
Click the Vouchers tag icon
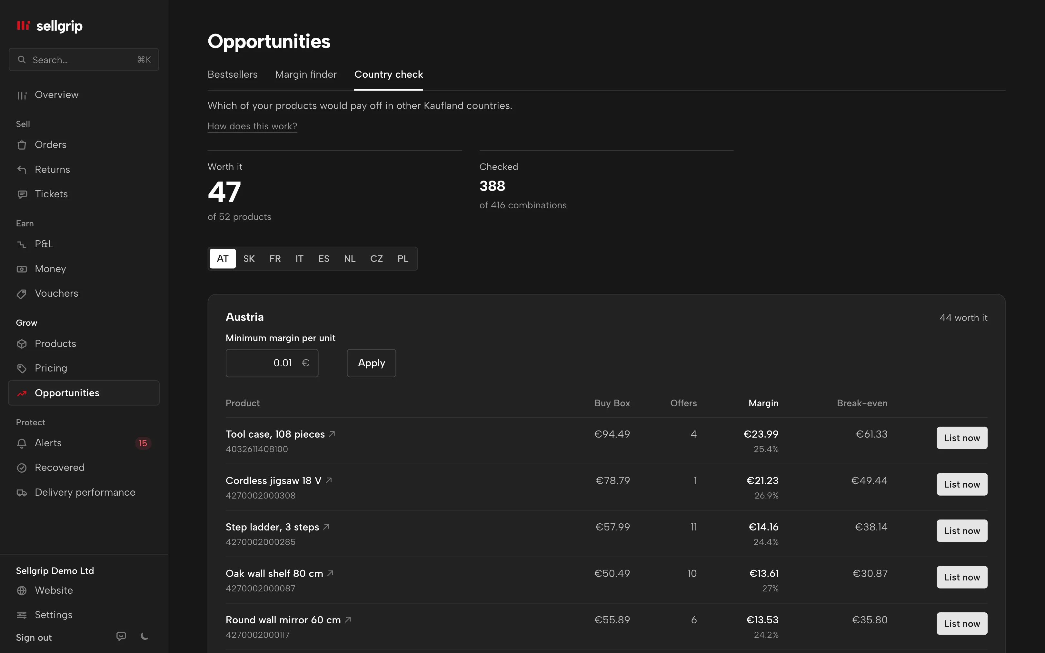tap(22, 294)
